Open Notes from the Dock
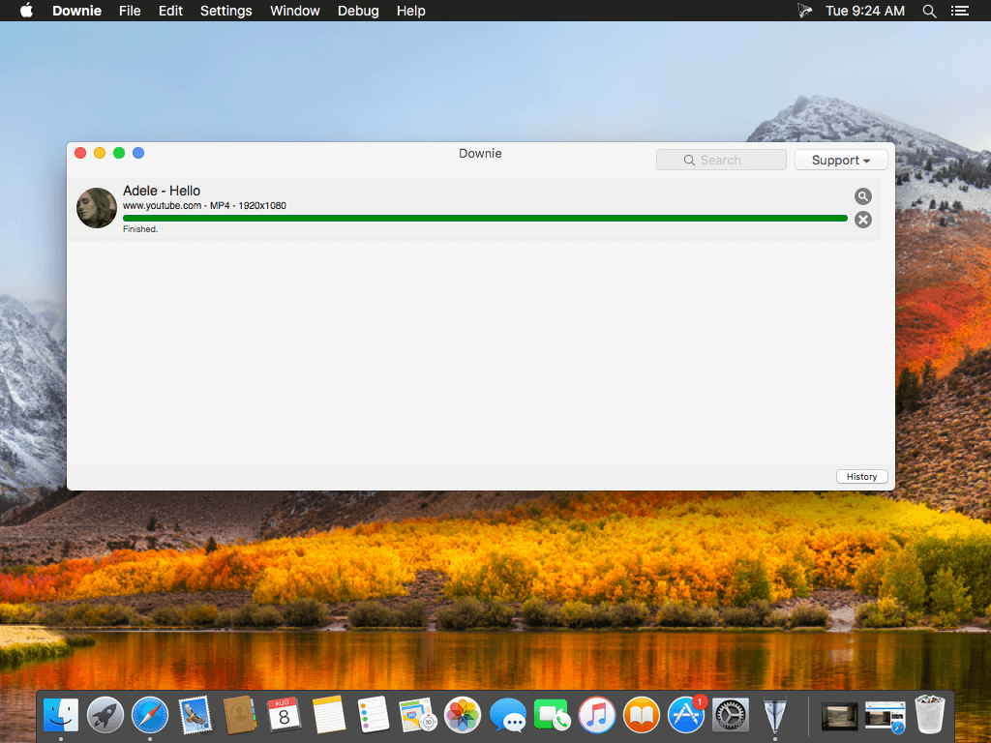991x743 pixels. [329, 715]
